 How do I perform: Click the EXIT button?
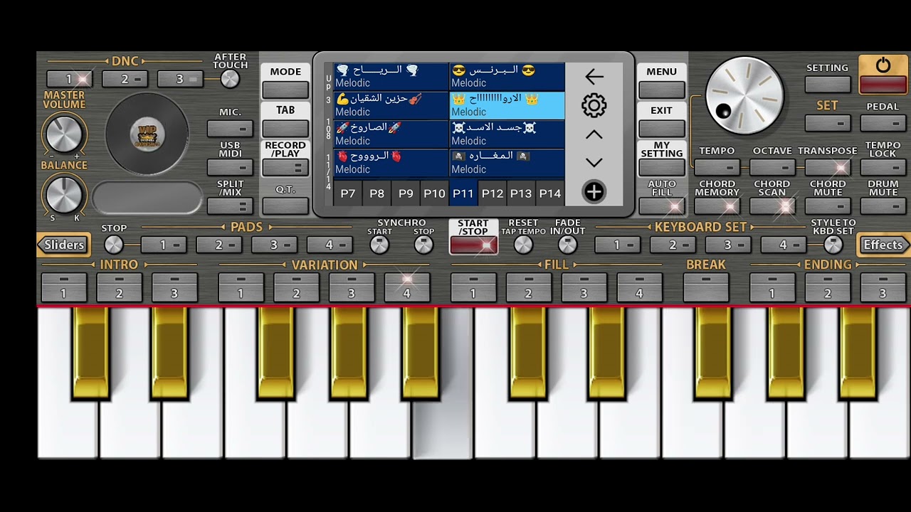[x=662, y=129]
